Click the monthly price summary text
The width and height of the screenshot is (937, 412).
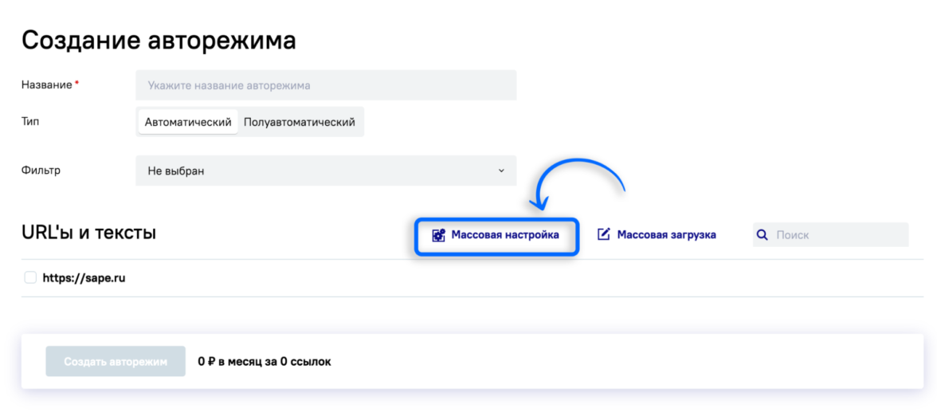coord(264,362)
